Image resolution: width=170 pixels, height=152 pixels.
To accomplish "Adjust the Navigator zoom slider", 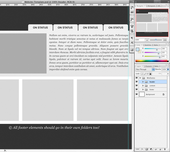I will (156, 40).
